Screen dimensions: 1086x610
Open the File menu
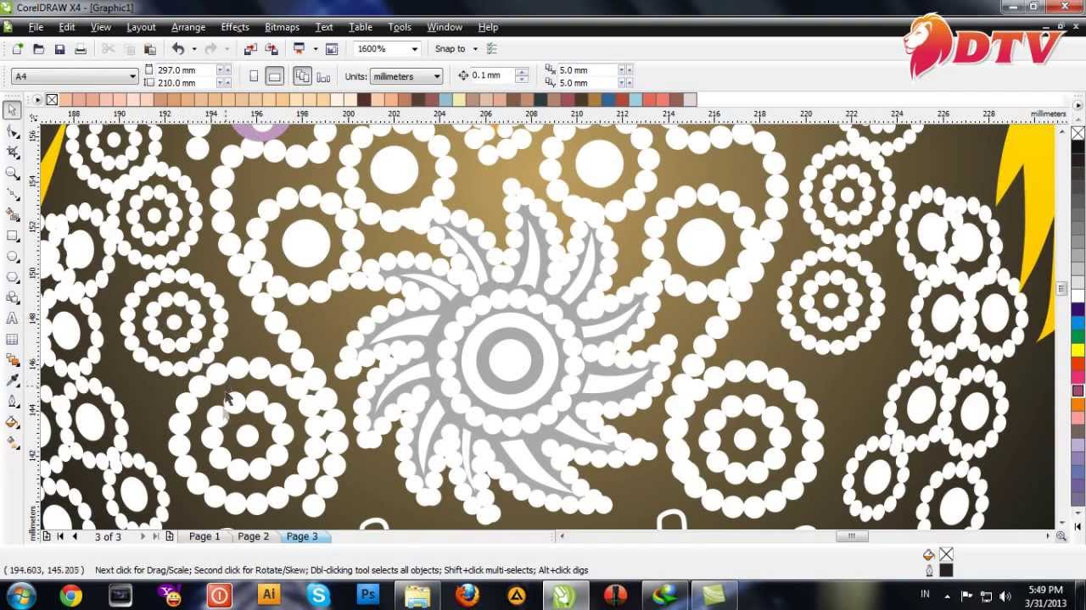click(36, 27)
